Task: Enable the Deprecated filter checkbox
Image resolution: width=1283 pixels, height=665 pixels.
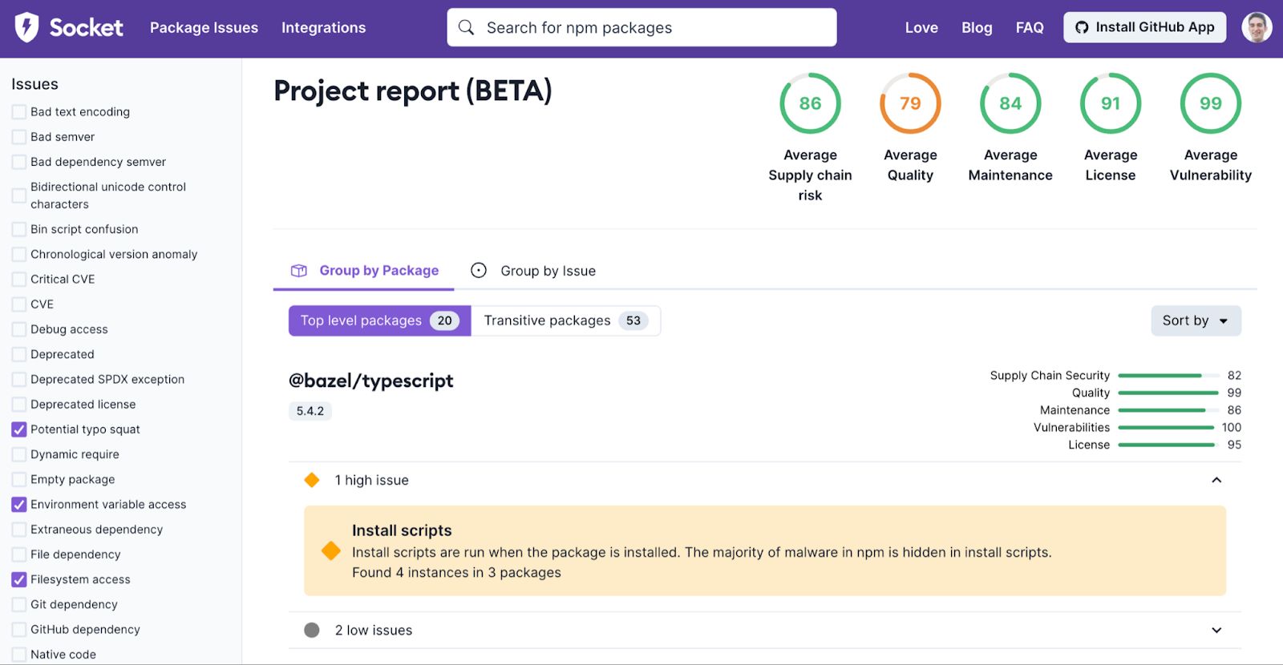Action: [x=19, y=354]
